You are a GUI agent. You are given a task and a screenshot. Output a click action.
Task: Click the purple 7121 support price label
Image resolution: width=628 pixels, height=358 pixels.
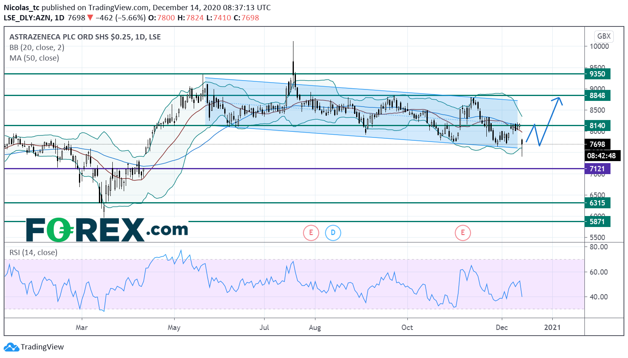[597, 169]
